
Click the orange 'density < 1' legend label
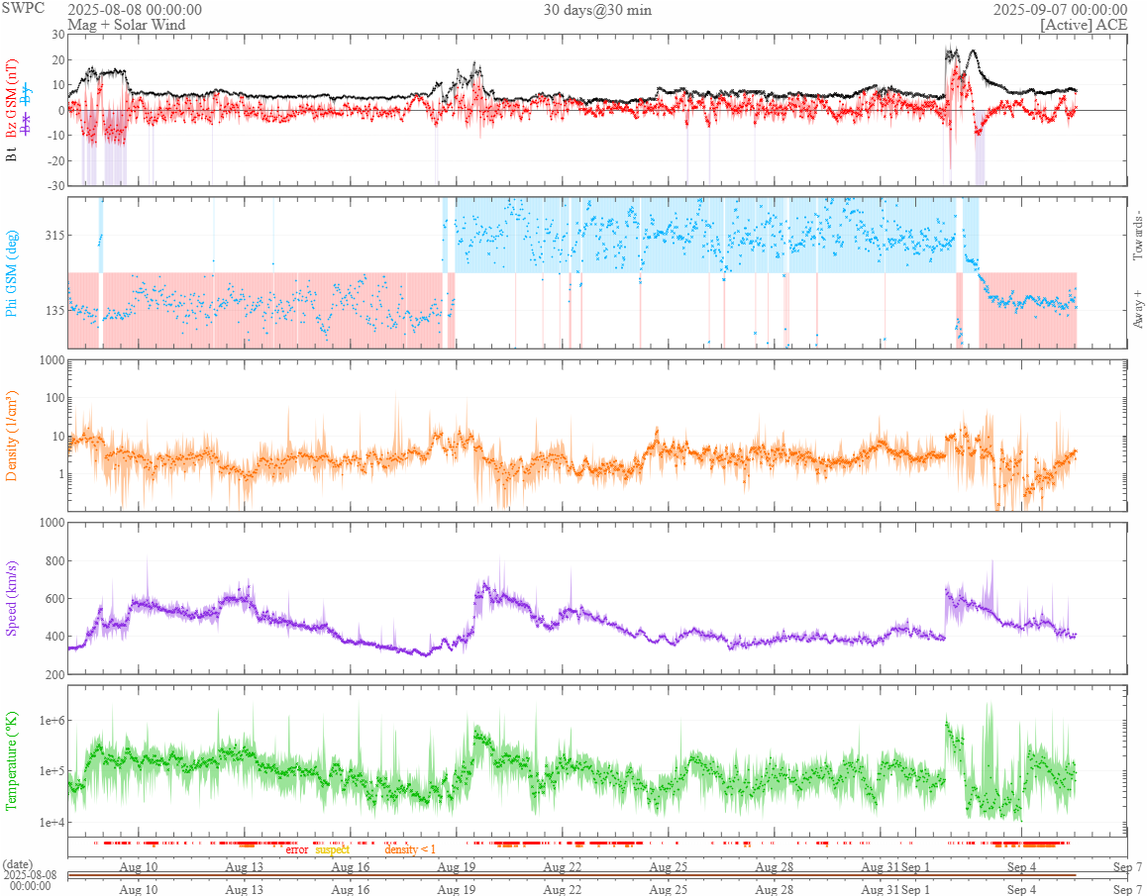click(410, 849)
